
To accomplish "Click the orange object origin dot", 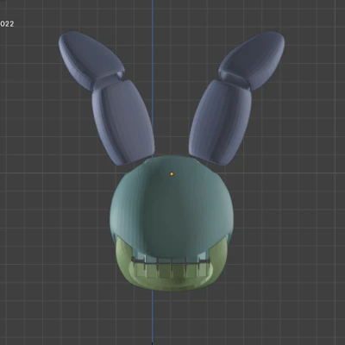I will (x=172, y=174).
